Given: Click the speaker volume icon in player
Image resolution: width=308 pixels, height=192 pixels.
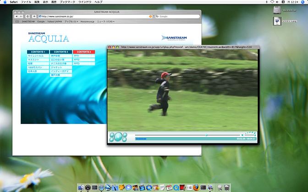Looking at the screenshot, I should tap(242, 135).
